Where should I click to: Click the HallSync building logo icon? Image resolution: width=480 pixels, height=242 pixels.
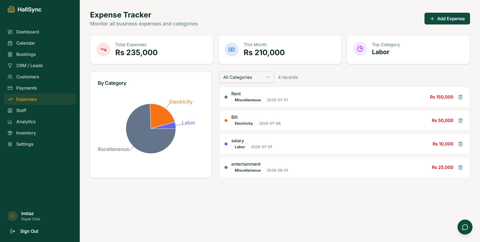11,9
